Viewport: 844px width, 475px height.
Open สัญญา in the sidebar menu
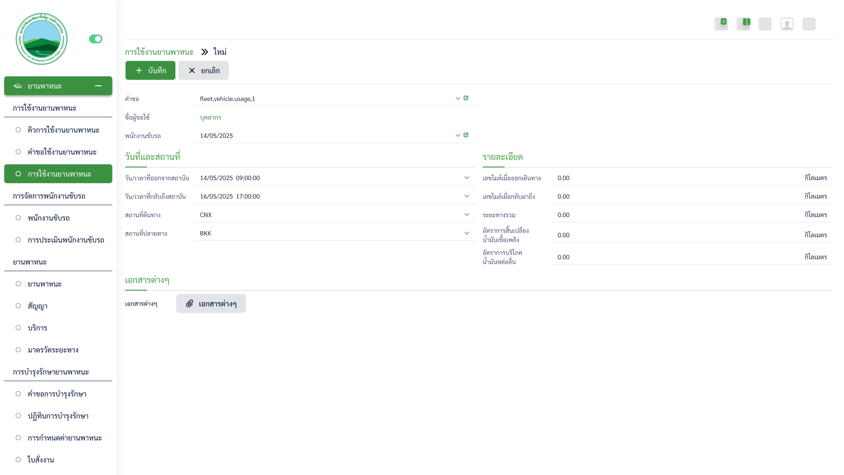pyautogui.click(x=37, y=306)
